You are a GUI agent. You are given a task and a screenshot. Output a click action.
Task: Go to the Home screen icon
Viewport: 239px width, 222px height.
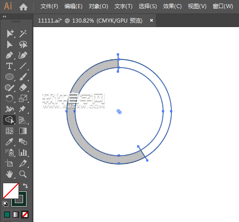[23, 7]
